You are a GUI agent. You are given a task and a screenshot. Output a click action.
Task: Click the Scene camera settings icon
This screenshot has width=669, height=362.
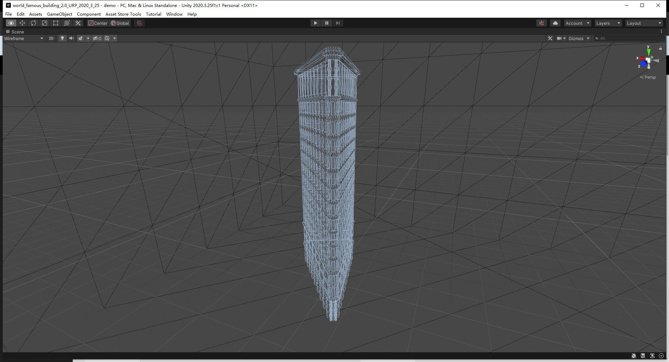point(559,38)
